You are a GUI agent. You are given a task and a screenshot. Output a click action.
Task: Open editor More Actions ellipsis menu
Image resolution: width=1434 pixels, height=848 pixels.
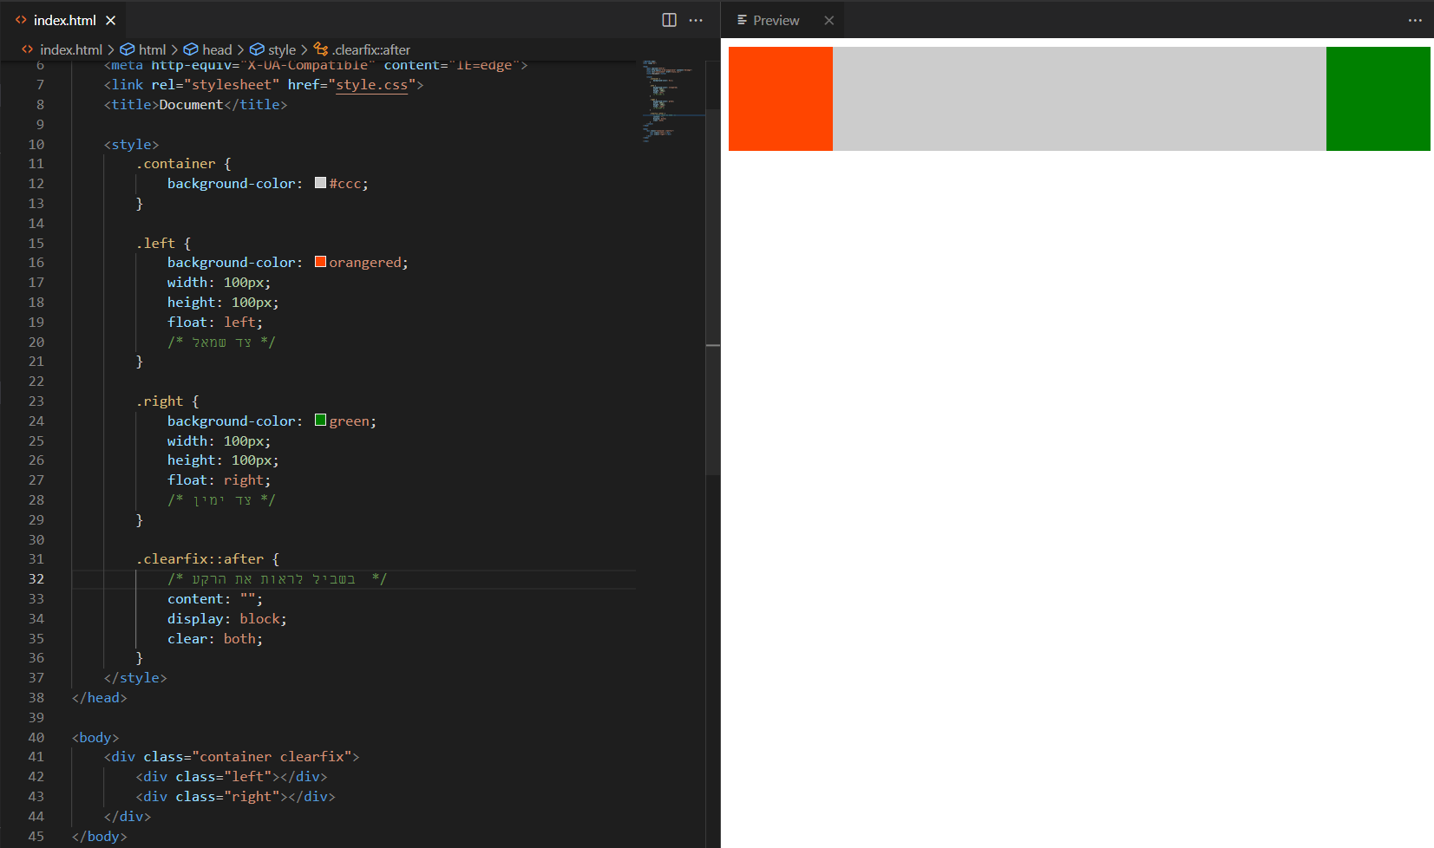tap(696, 20)
